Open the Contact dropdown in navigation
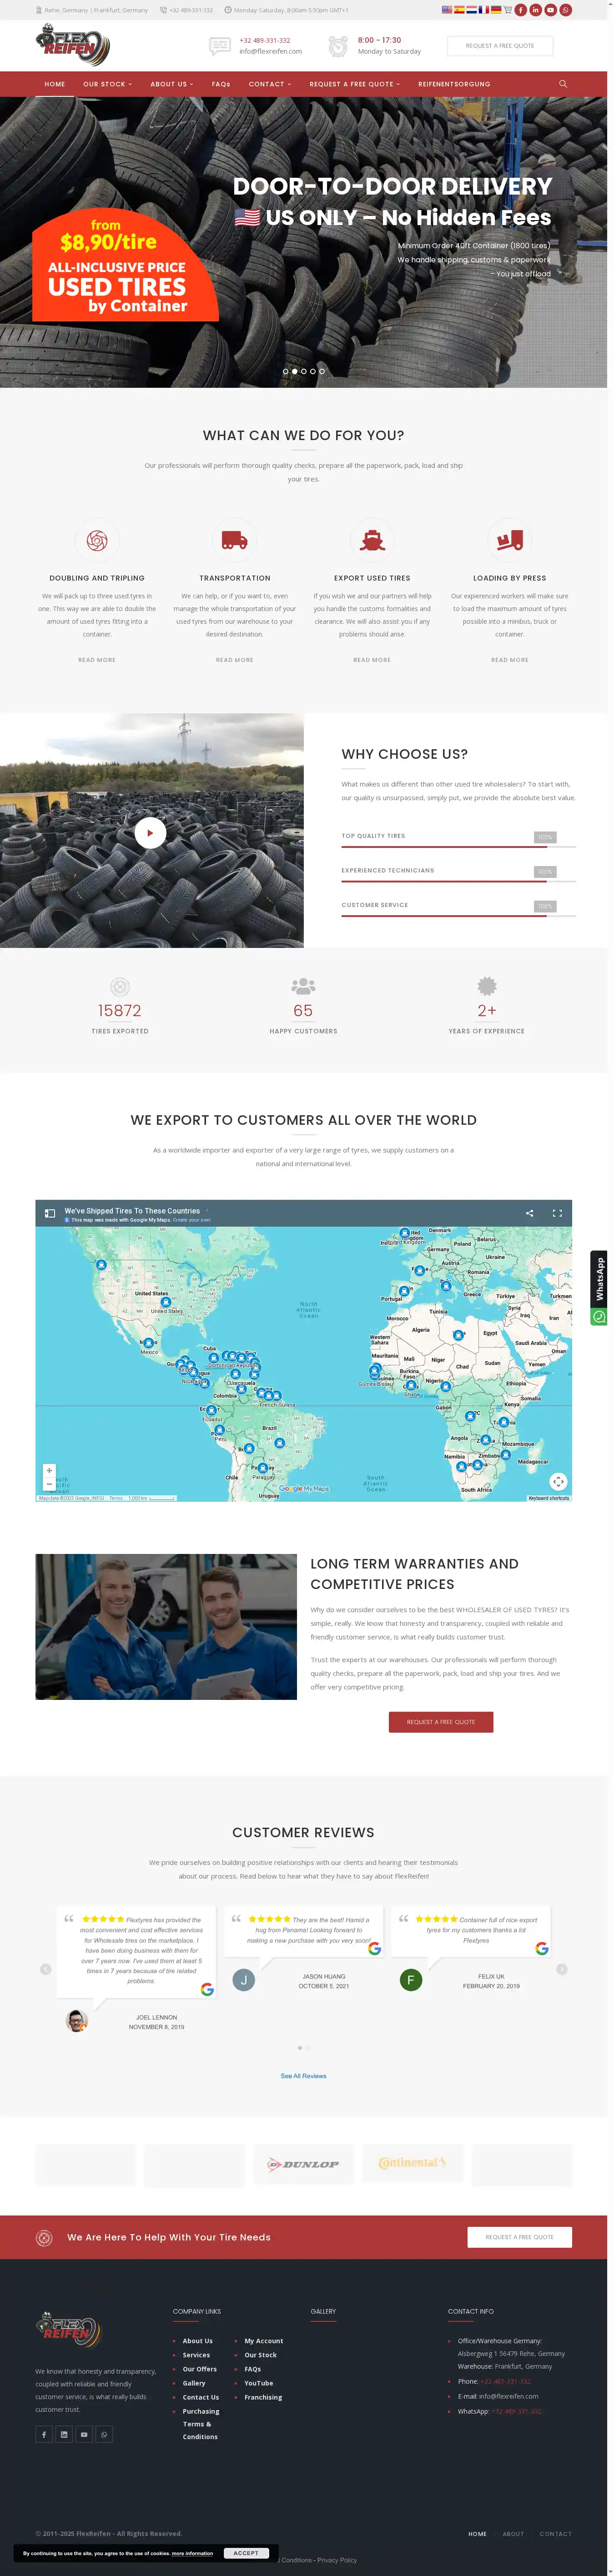This screenshot has height=2576, width=614. (269, 84)
